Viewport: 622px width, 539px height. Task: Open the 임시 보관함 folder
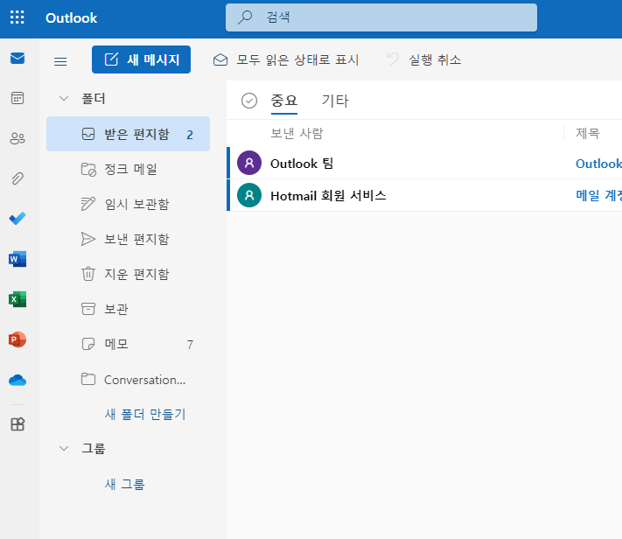click(x=128, y=204)
